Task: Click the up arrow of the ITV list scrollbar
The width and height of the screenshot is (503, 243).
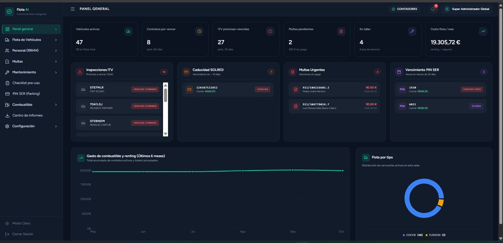Action: pyautogui.click(x=165, y=85)
